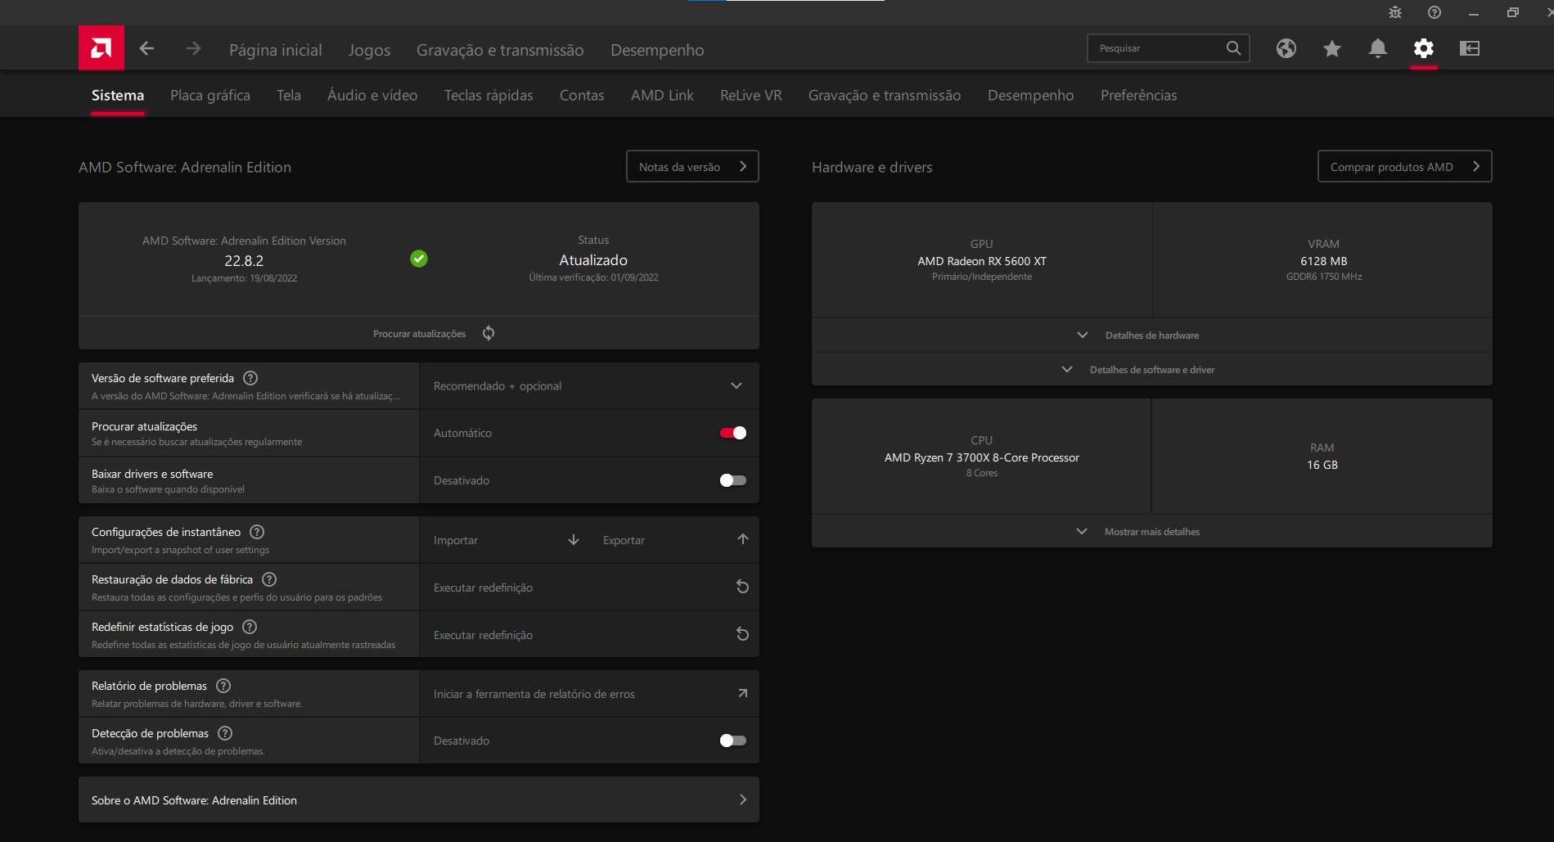Enable Baixar drivers e software switch
Viewport: 1554px width, 842px height.
[733, 480]
